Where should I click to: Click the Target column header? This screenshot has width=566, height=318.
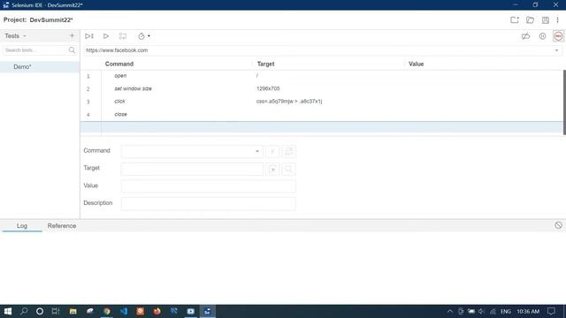[x=265, y=64]
